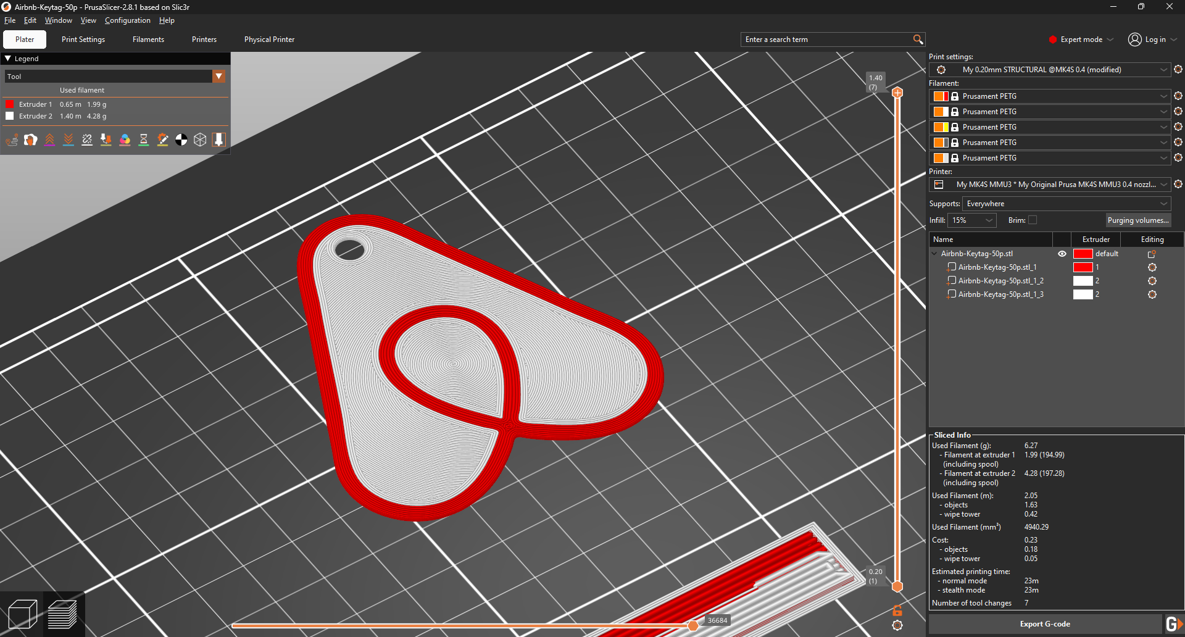Toggle travel moves visibility icon in legend
The width and height of the screenshot is (1185, 637).
12,140
